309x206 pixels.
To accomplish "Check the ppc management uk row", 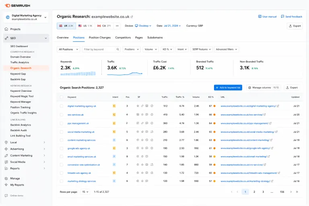I will pyautogui.click(x=62, y=123).
